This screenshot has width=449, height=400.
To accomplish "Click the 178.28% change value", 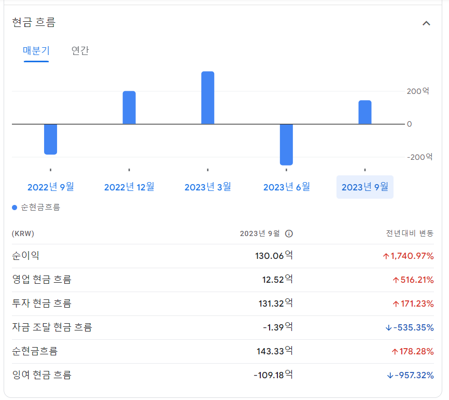I will point(412,351).
